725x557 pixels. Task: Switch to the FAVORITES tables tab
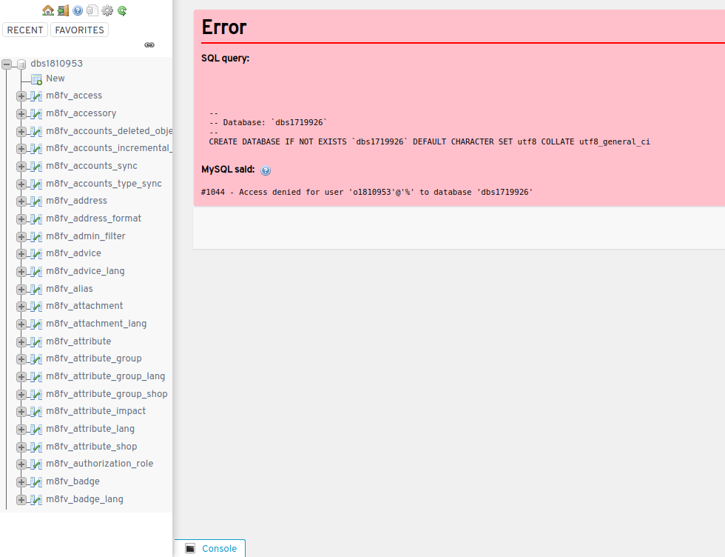tap(80, 30)
